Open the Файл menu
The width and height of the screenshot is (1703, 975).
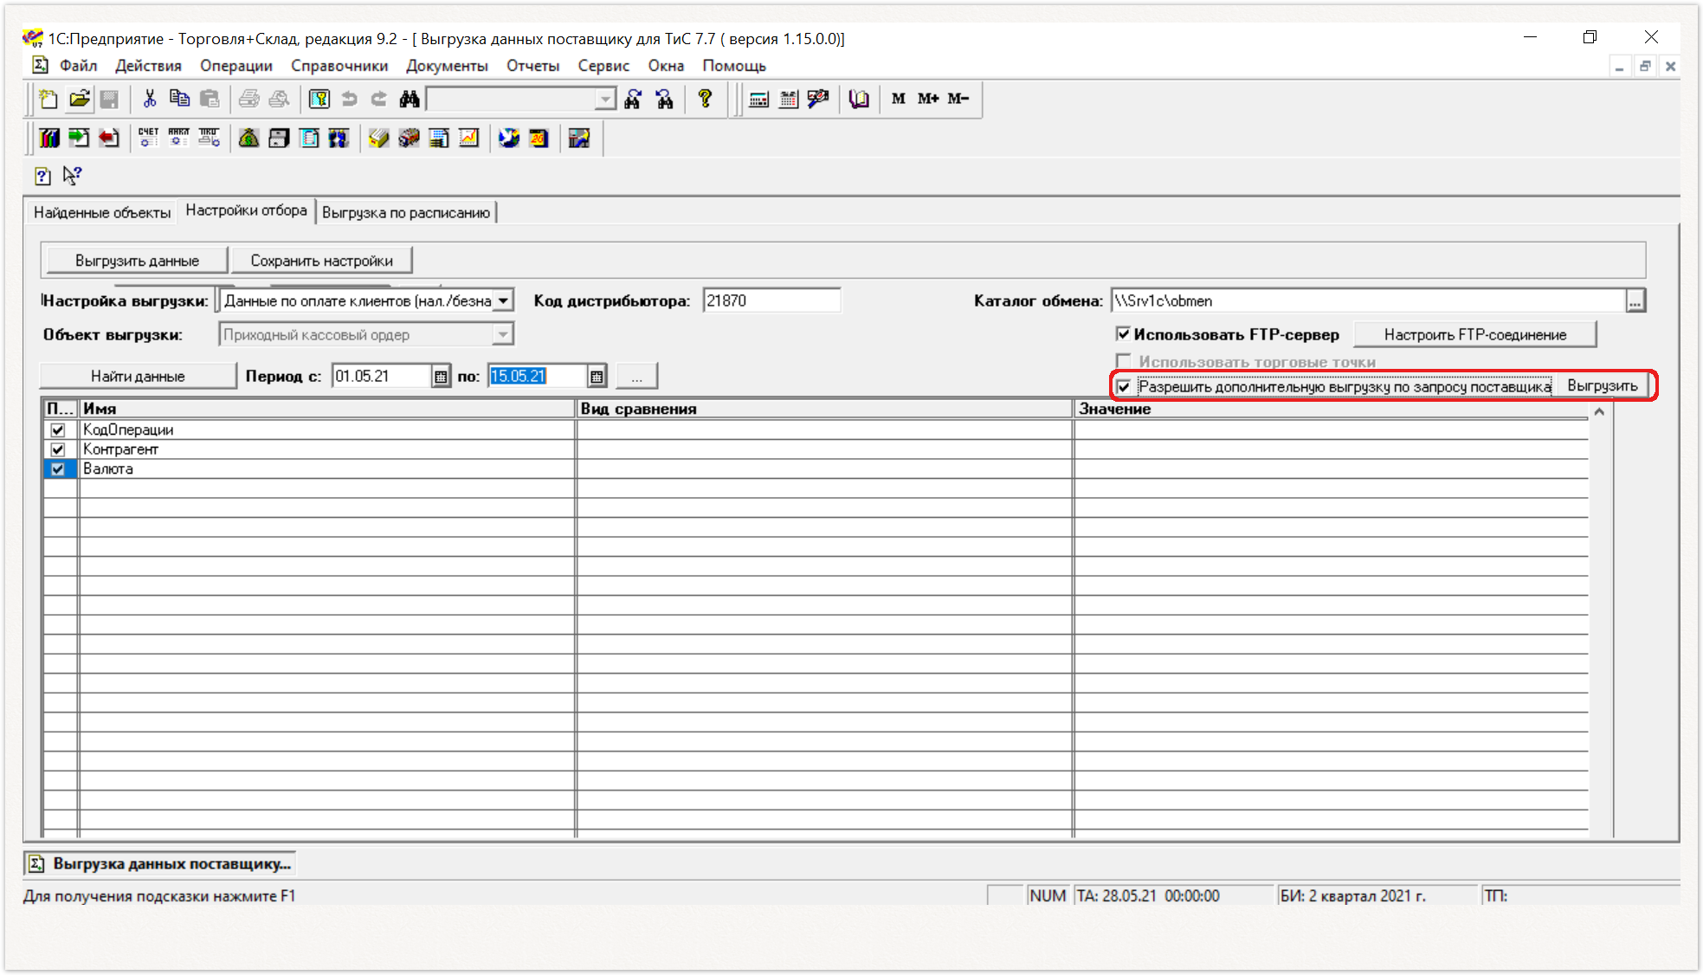pos(78,66)
